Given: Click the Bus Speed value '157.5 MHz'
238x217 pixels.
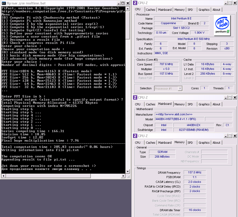Looking at the screenshot, I should [166, 74].
